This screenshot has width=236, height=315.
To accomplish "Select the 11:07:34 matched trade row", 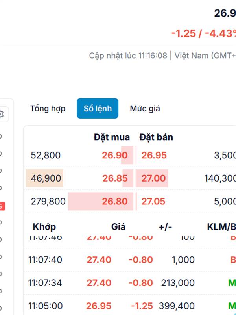I will click(130, 283).
